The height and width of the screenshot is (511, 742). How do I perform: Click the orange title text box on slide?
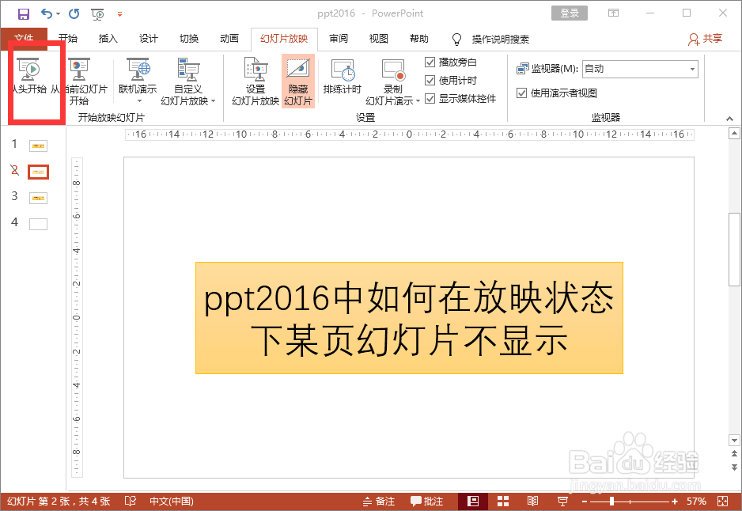click(x=409, y=318)
